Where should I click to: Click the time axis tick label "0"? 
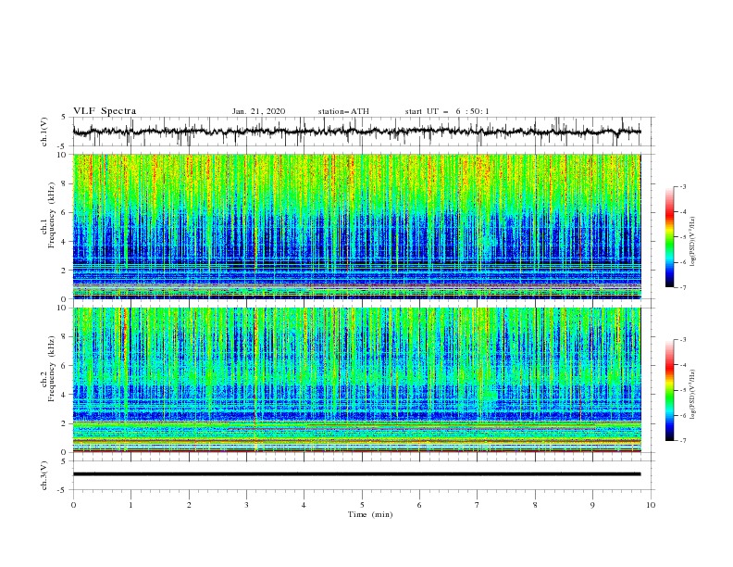[x=73, y=505]
